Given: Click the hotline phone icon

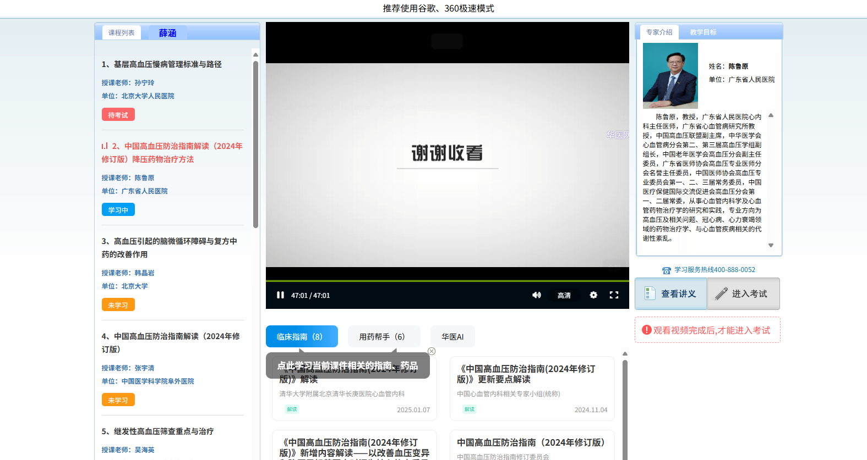Looking at the screenshot, I should 666,270.
